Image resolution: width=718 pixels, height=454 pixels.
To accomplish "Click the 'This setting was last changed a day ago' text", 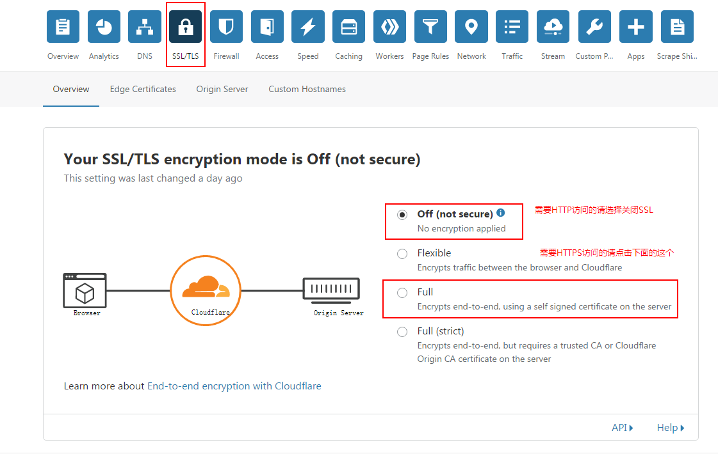I will 153,178.
